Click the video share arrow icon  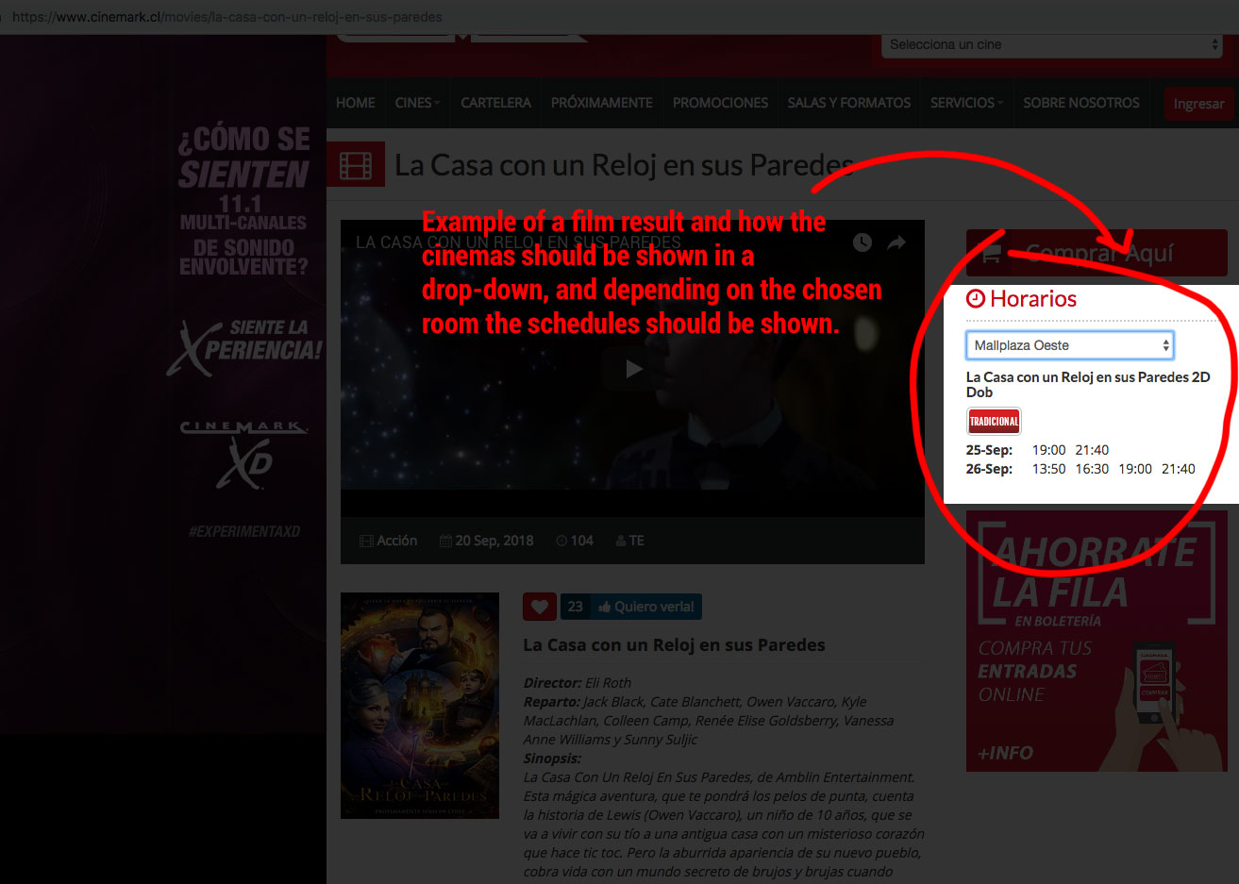[896, 242]
